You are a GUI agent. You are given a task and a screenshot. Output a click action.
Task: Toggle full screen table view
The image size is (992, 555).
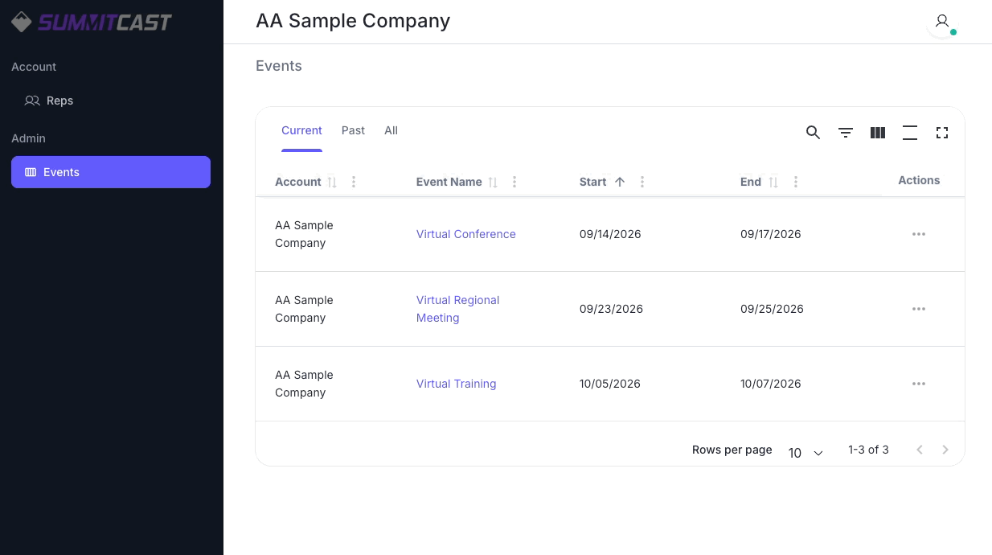pos(942,133)
